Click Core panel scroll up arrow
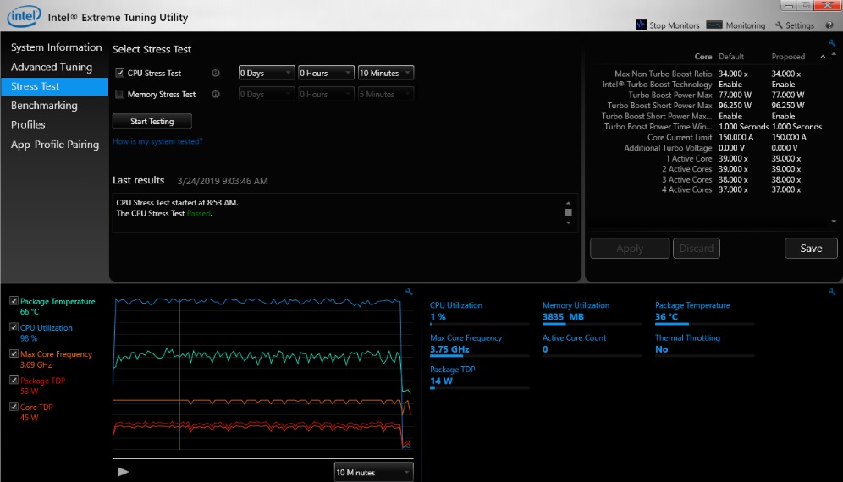The height and width of the screenshot is (482, 843). (834, 54)
